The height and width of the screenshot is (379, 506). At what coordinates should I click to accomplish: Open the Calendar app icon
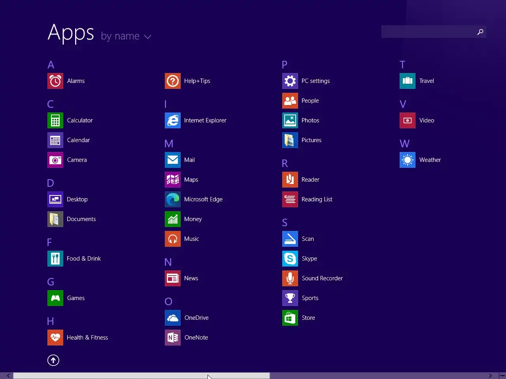click(x=55, y=140)
